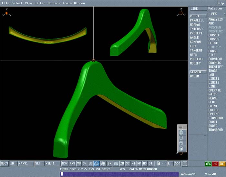Click the cylinder icon after ST button

pos(158,164)
